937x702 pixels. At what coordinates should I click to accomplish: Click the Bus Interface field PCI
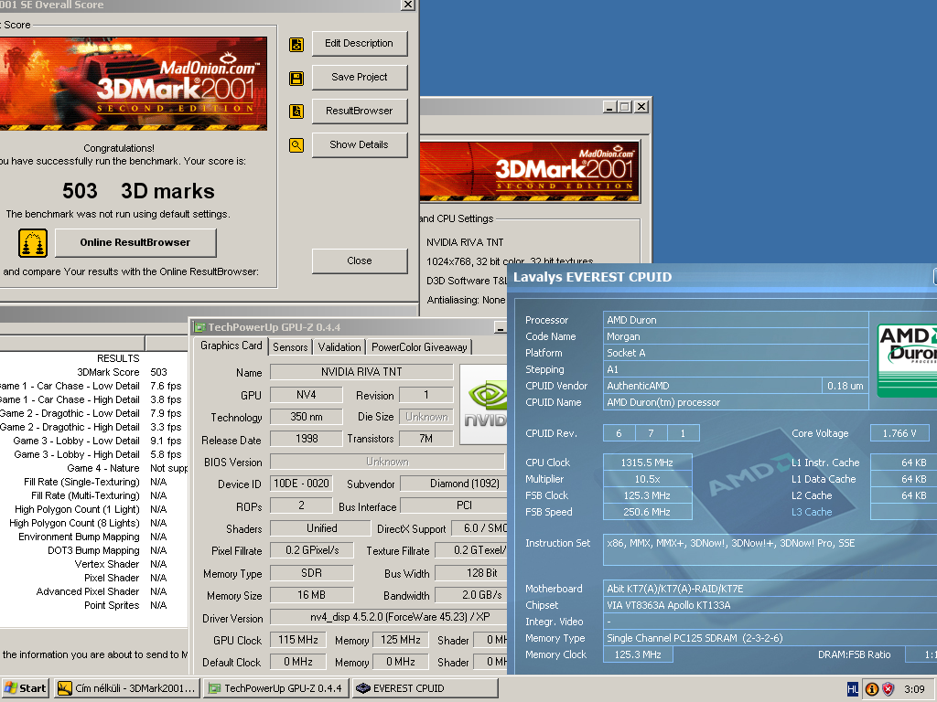tap(454, 505)
